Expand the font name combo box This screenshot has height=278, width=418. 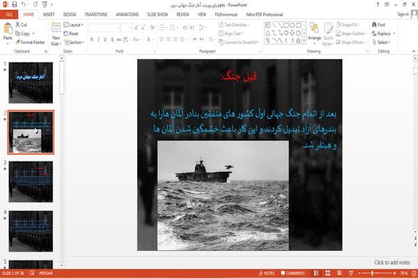click(x=118, y=27)
